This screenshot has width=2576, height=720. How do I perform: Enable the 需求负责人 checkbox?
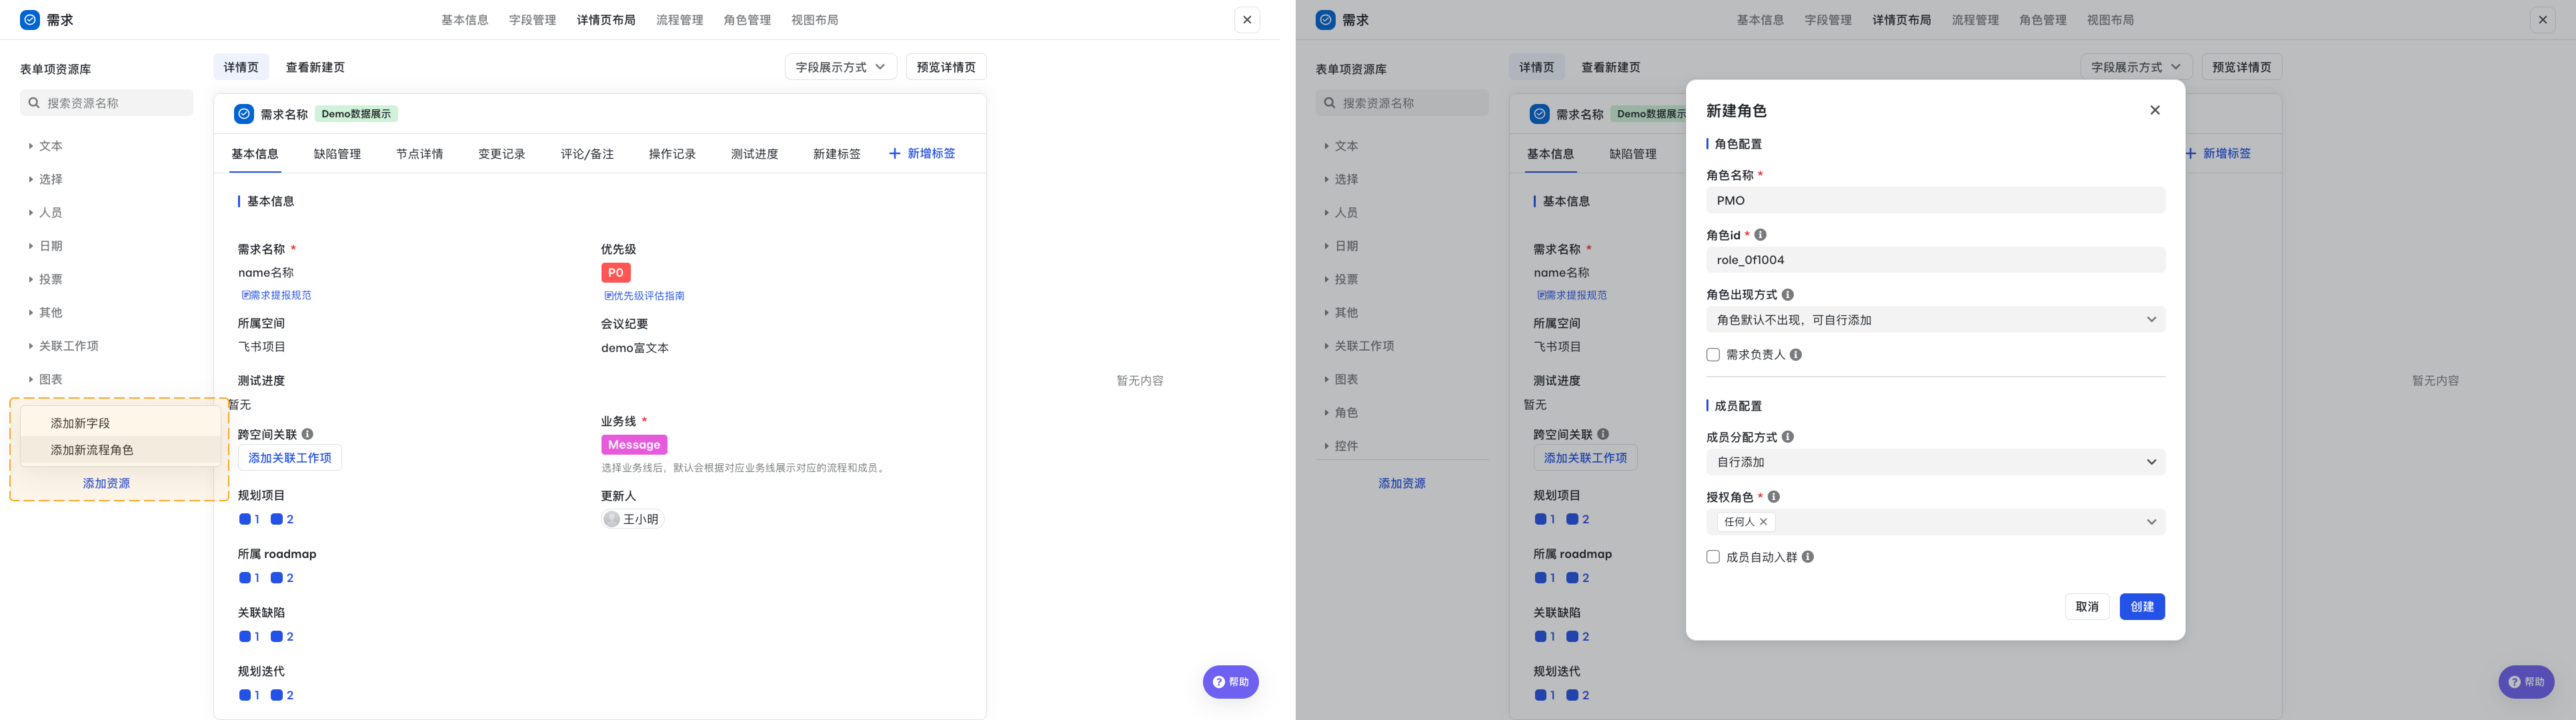coord(1713,355)
